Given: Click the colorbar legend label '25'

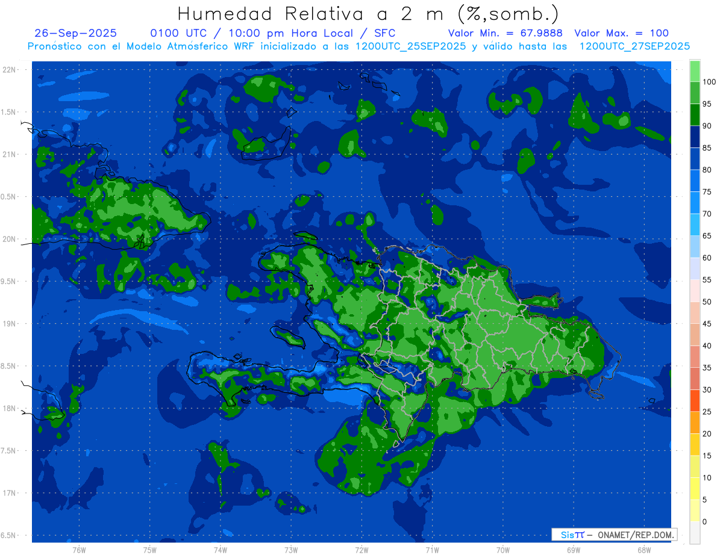Looking at the screenshot, I should (x=706, y=412).
